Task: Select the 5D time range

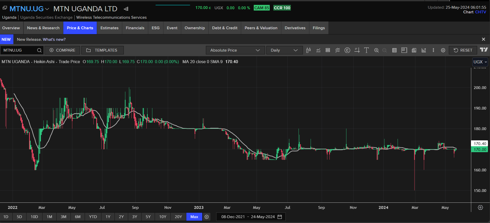Action: pyautogui.click(x=19, y=217)
